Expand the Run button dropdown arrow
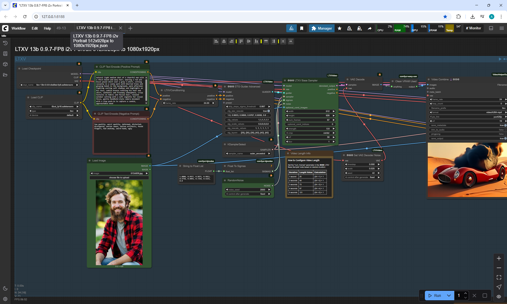 pos(449,296)
